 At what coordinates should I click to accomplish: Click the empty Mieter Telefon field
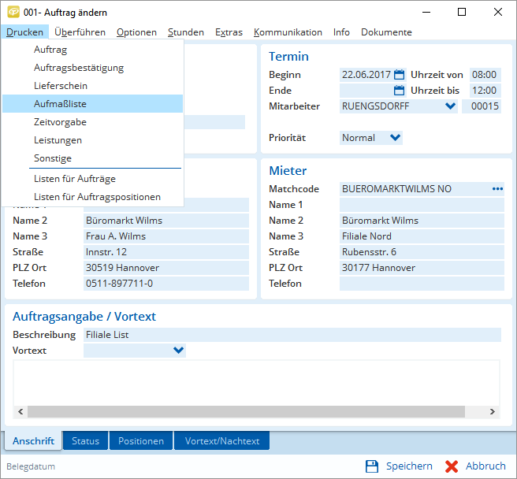422,284
